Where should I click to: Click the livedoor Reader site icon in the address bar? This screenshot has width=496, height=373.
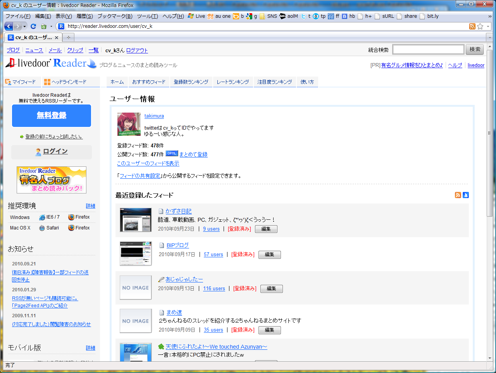pos(61,26)
